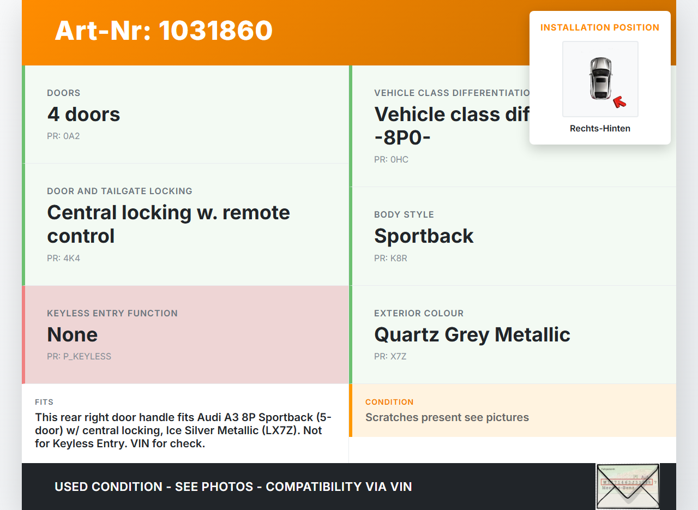Click the Fits compatibility description text
This screenshot has width=698, height=510.
tap(184, 430)
